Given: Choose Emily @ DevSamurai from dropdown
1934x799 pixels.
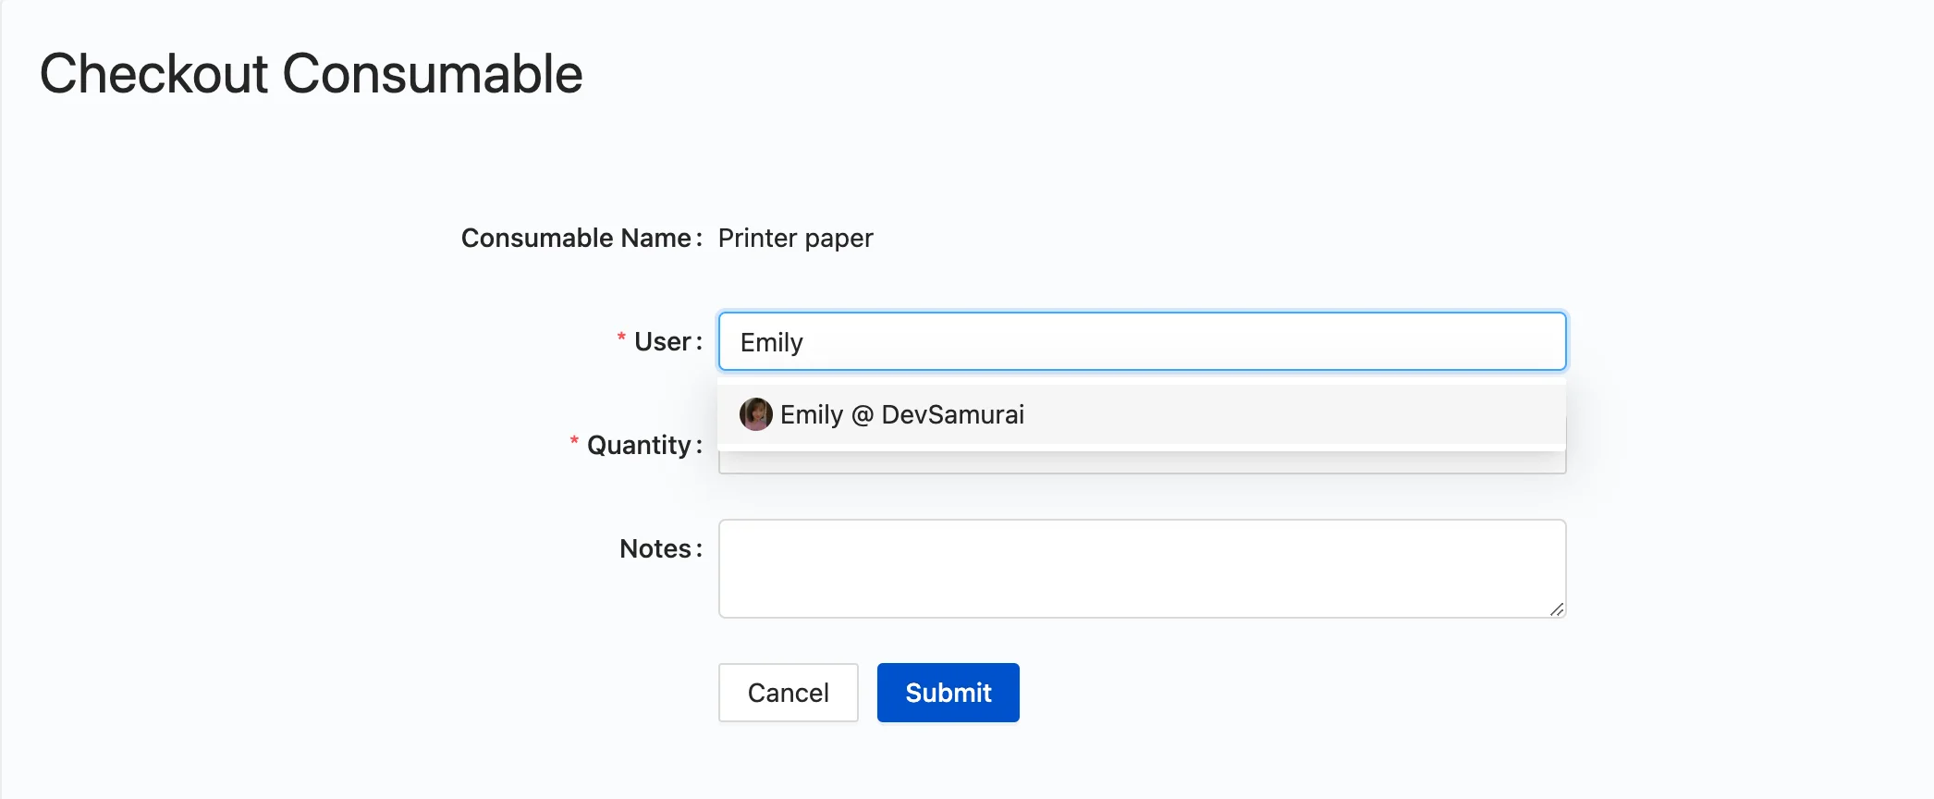Looking at the screenshot, I should coord(1142,414).
